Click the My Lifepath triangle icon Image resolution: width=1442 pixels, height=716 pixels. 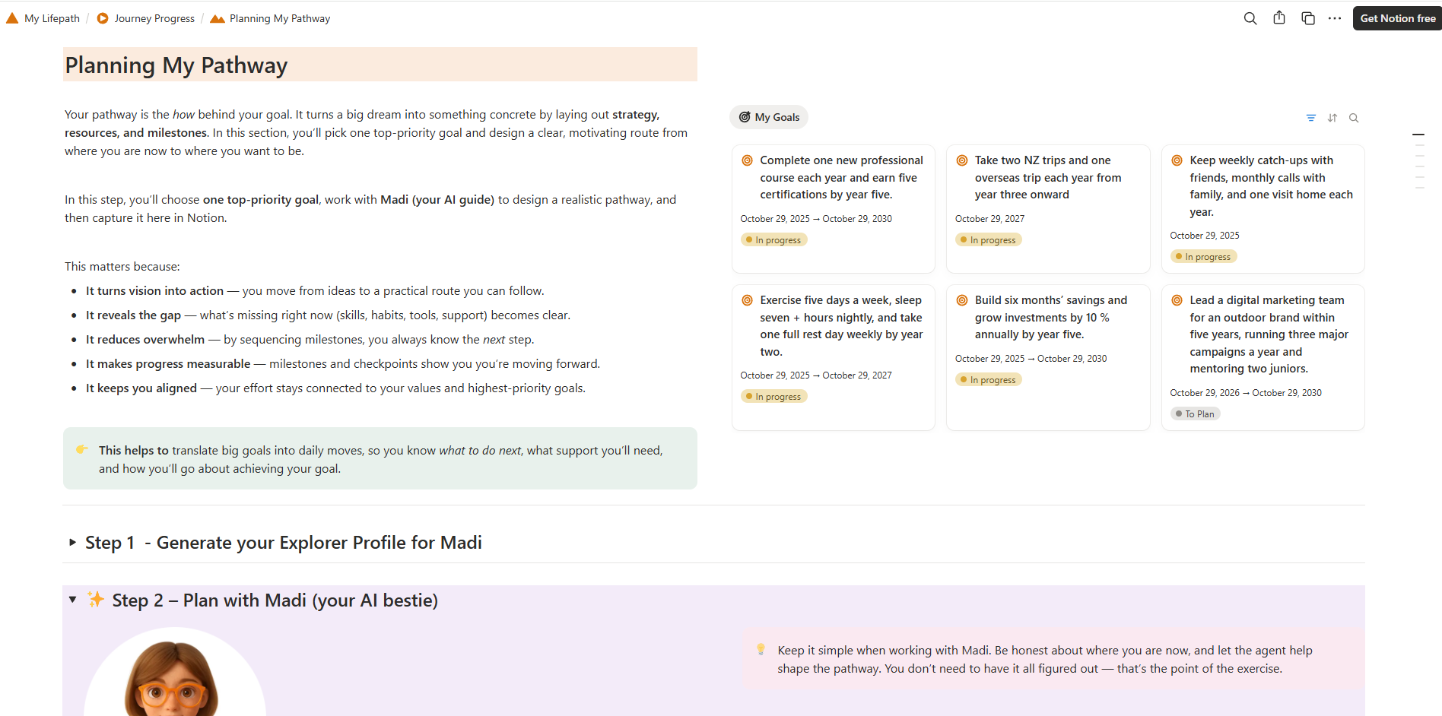click(12, 18)
